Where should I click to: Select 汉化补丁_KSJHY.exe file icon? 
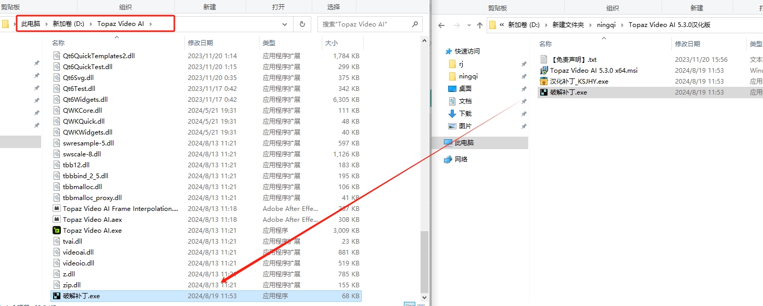[544, 81]
